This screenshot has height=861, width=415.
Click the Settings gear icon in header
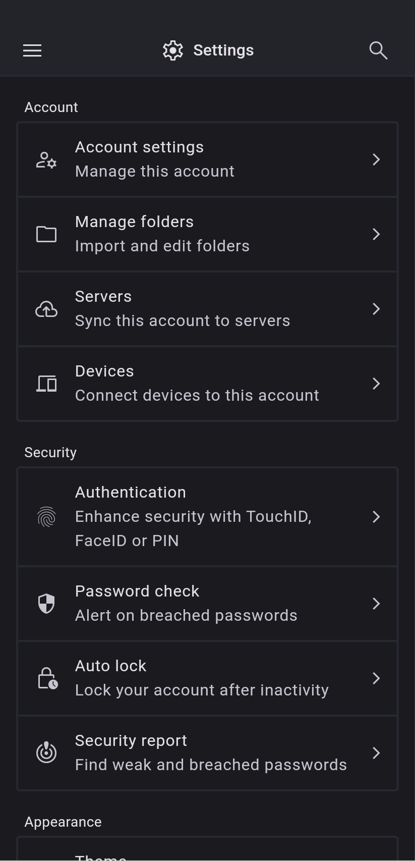click(173, 50)
